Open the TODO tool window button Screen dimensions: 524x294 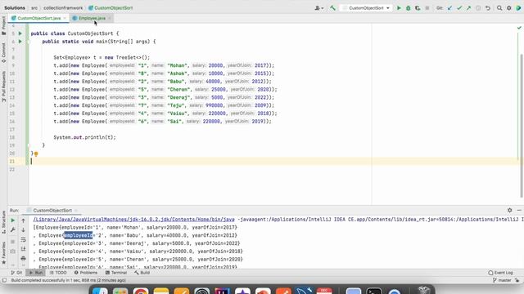(x=58, y=273)
